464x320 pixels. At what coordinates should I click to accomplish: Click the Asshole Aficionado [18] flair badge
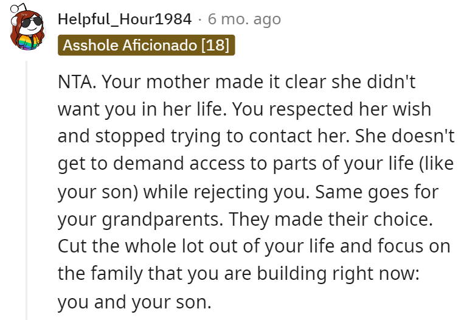[x=147, y=46]
